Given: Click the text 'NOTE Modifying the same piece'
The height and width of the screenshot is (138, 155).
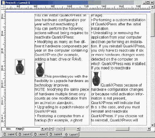Looking at the screenshot, I should 62,89.
